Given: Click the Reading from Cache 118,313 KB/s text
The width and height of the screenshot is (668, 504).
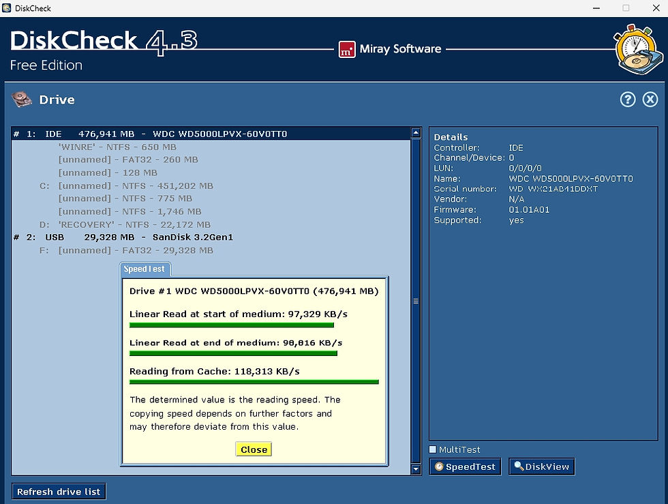Looking at the screenshot, I should [214, 371].
